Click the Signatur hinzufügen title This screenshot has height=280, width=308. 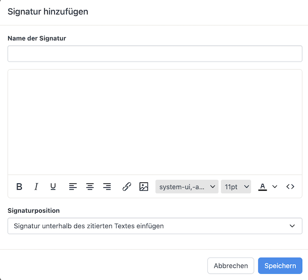pos(48,12)
